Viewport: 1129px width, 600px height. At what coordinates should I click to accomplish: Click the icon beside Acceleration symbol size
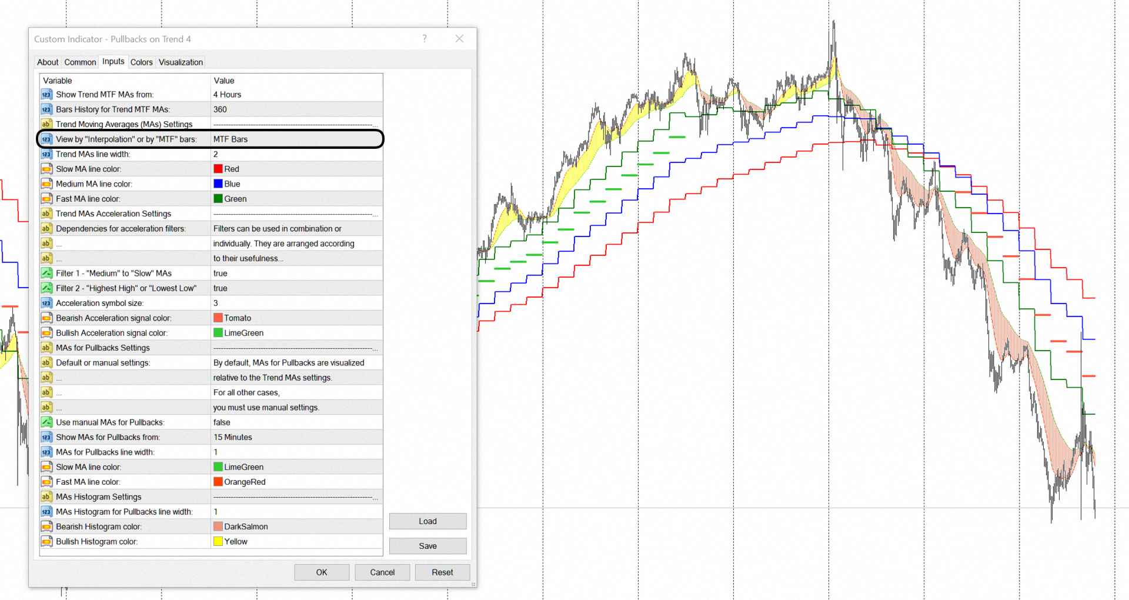click(x=46, y=303)
